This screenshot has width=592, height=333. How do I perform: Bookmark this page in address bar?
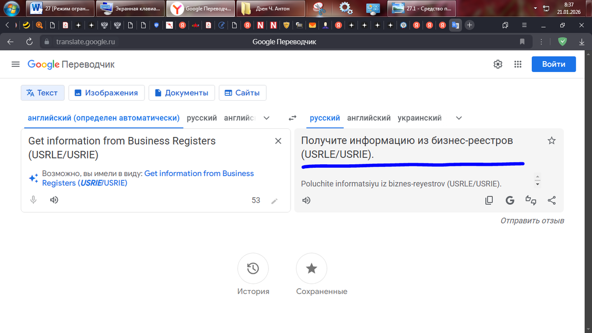point(522,42)
